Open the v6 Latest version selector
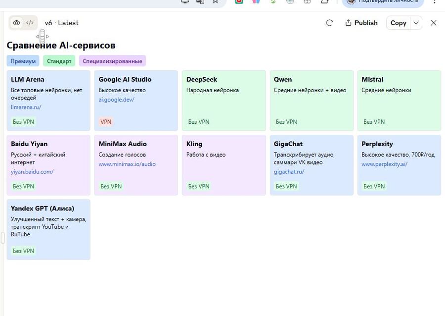445x316 pixels. coord(61,23)
